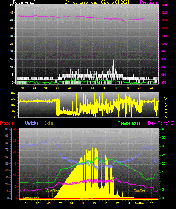
Task: Click the 100 value on humidity axis
Action: [6, 129]
